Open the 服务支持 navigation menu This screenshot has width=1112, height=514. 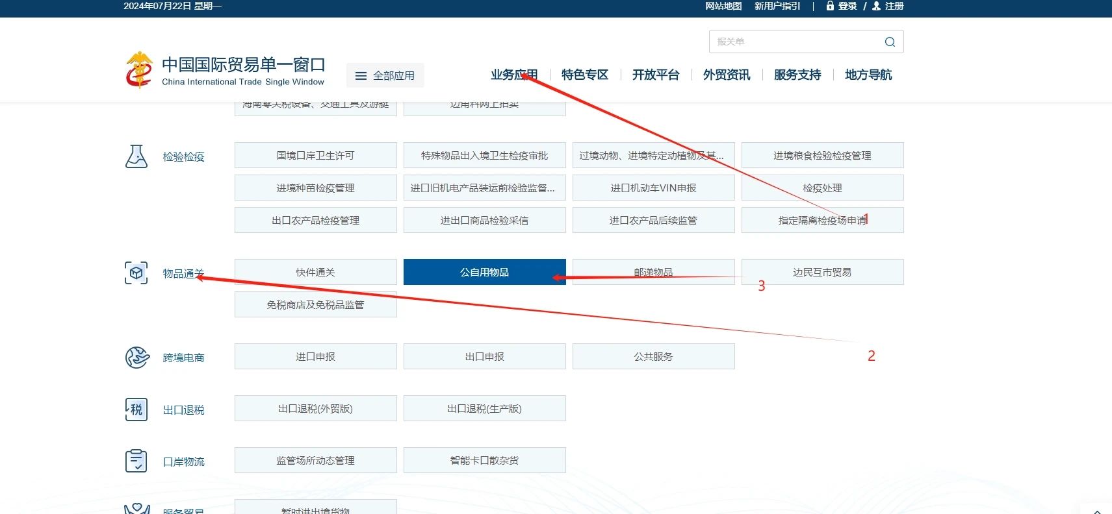(797, 75)
